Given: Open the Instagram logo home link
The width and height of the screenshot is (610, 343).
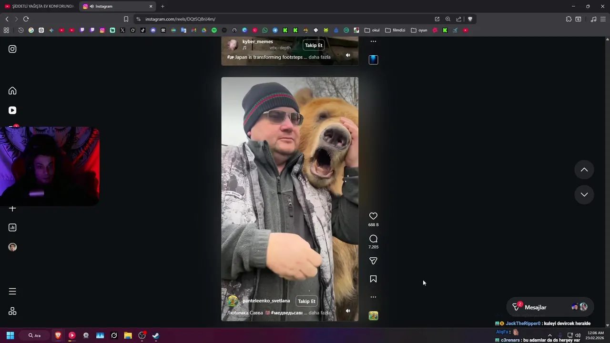Looking at the screenshot, I should (12, 49).
